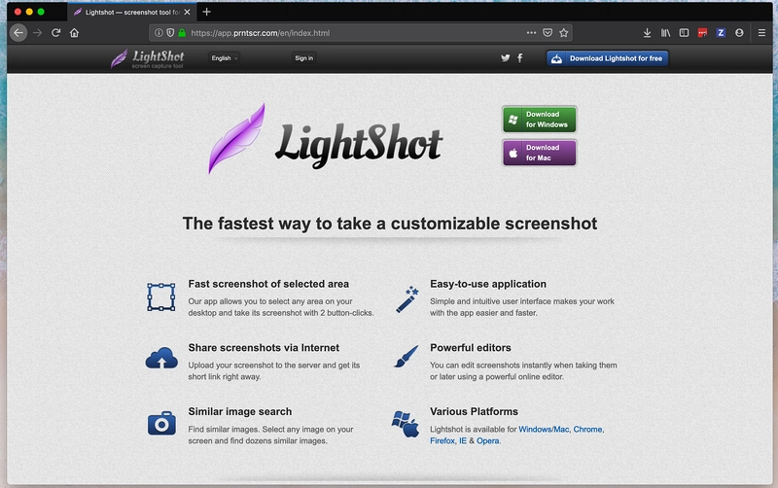This screenshot has height=488, width=778.
Task: Open page actions three-dots menu
Action: [531, 33]
